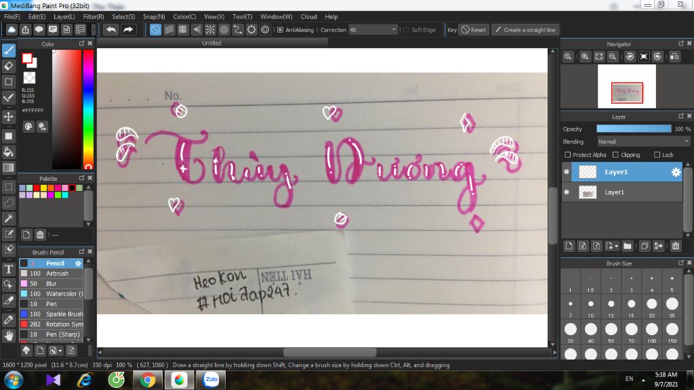Select the Watercolor brush
The image size is (694, 390).
[x=52, y=294]
